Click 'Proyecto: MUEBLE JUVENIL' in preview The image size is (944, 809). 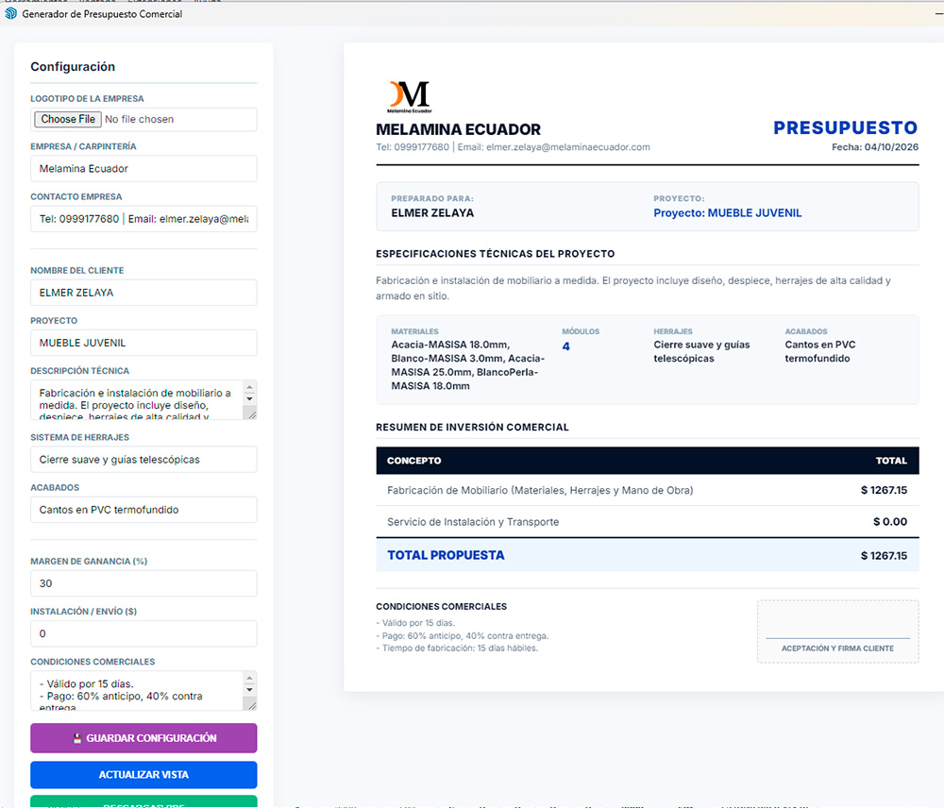click(x=727, y=213)
